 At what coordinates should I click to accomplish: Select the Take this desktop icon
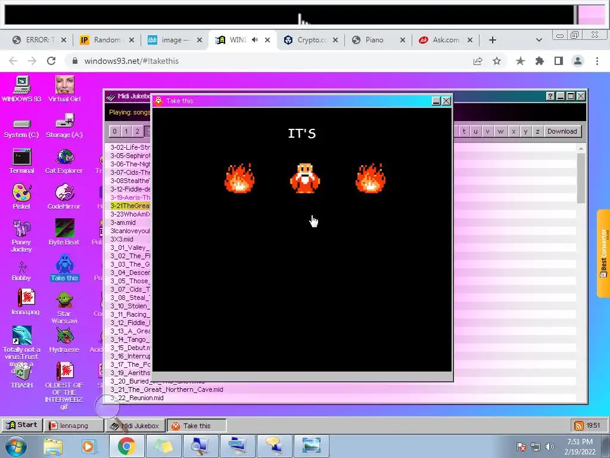[64, 268]
